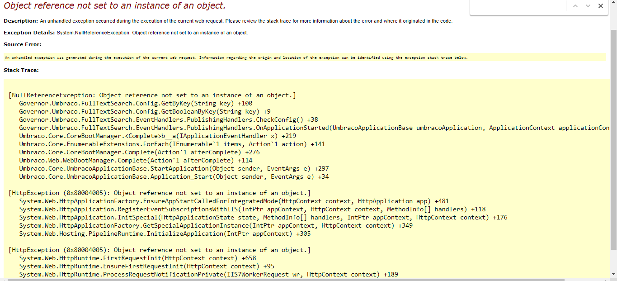The height and width of the screenshot is (281, 617).
Task: Click the "PublishingHandlers.OnApplicationStarted" line
Action: (x=314, y=128)
